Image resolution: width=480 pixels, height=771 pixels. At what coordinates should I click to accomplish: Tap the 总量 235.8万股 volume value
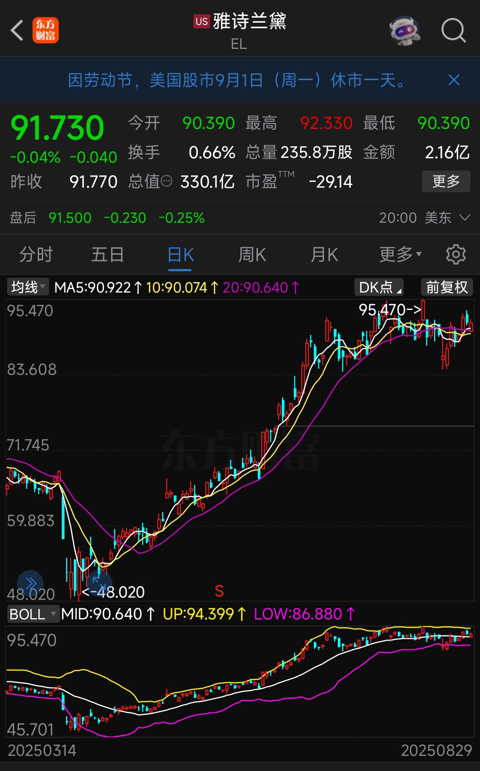coord(316,153)
